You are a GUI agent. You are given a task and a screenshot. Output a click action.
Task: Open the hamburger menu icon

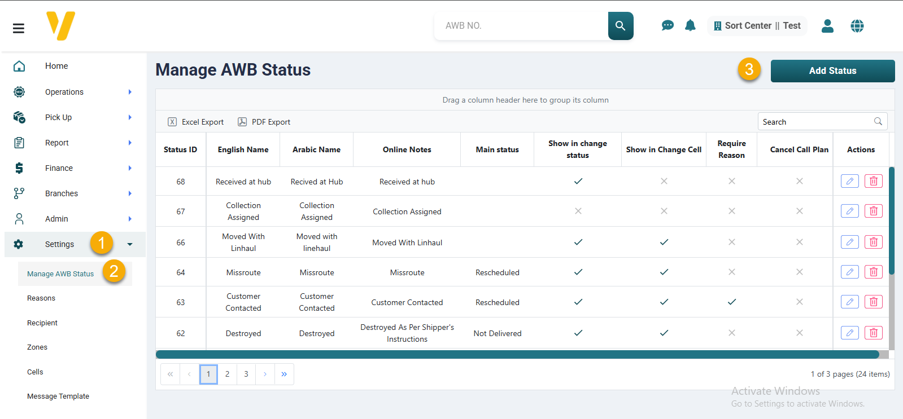coord(19,28)
